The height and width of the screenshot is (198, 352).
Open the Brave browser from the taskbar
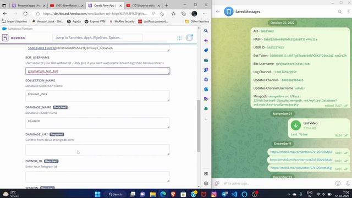[173, 194]
